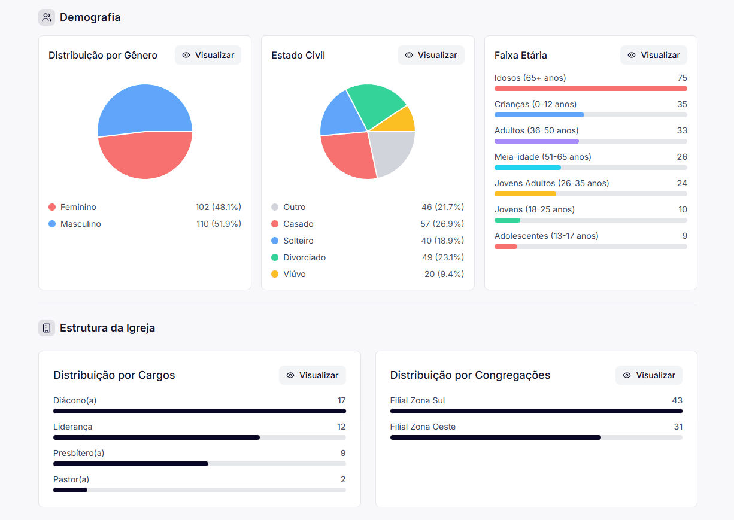This screenshot has width=734, height=520.
Task: Open Visualizar for Distribuição por Congregações
Action: (649, 375)
